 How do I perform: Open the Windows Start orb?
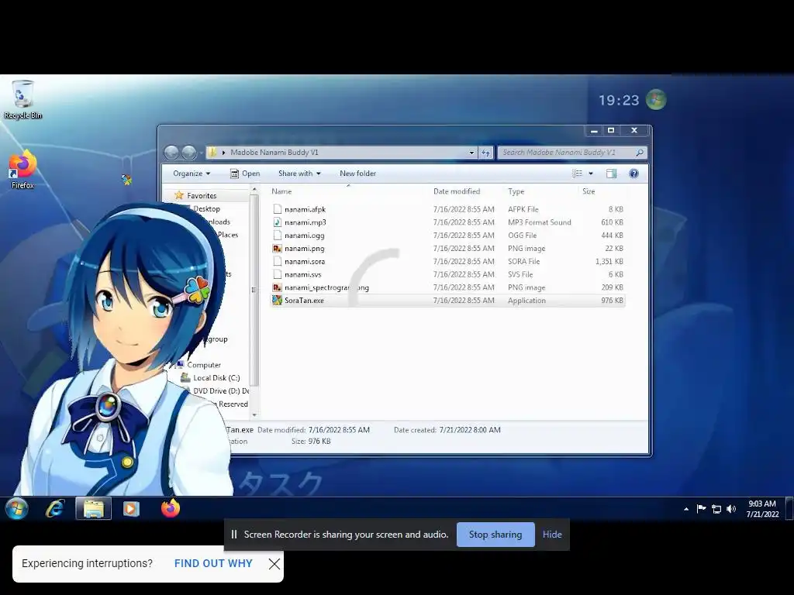(x=17, y=508)
